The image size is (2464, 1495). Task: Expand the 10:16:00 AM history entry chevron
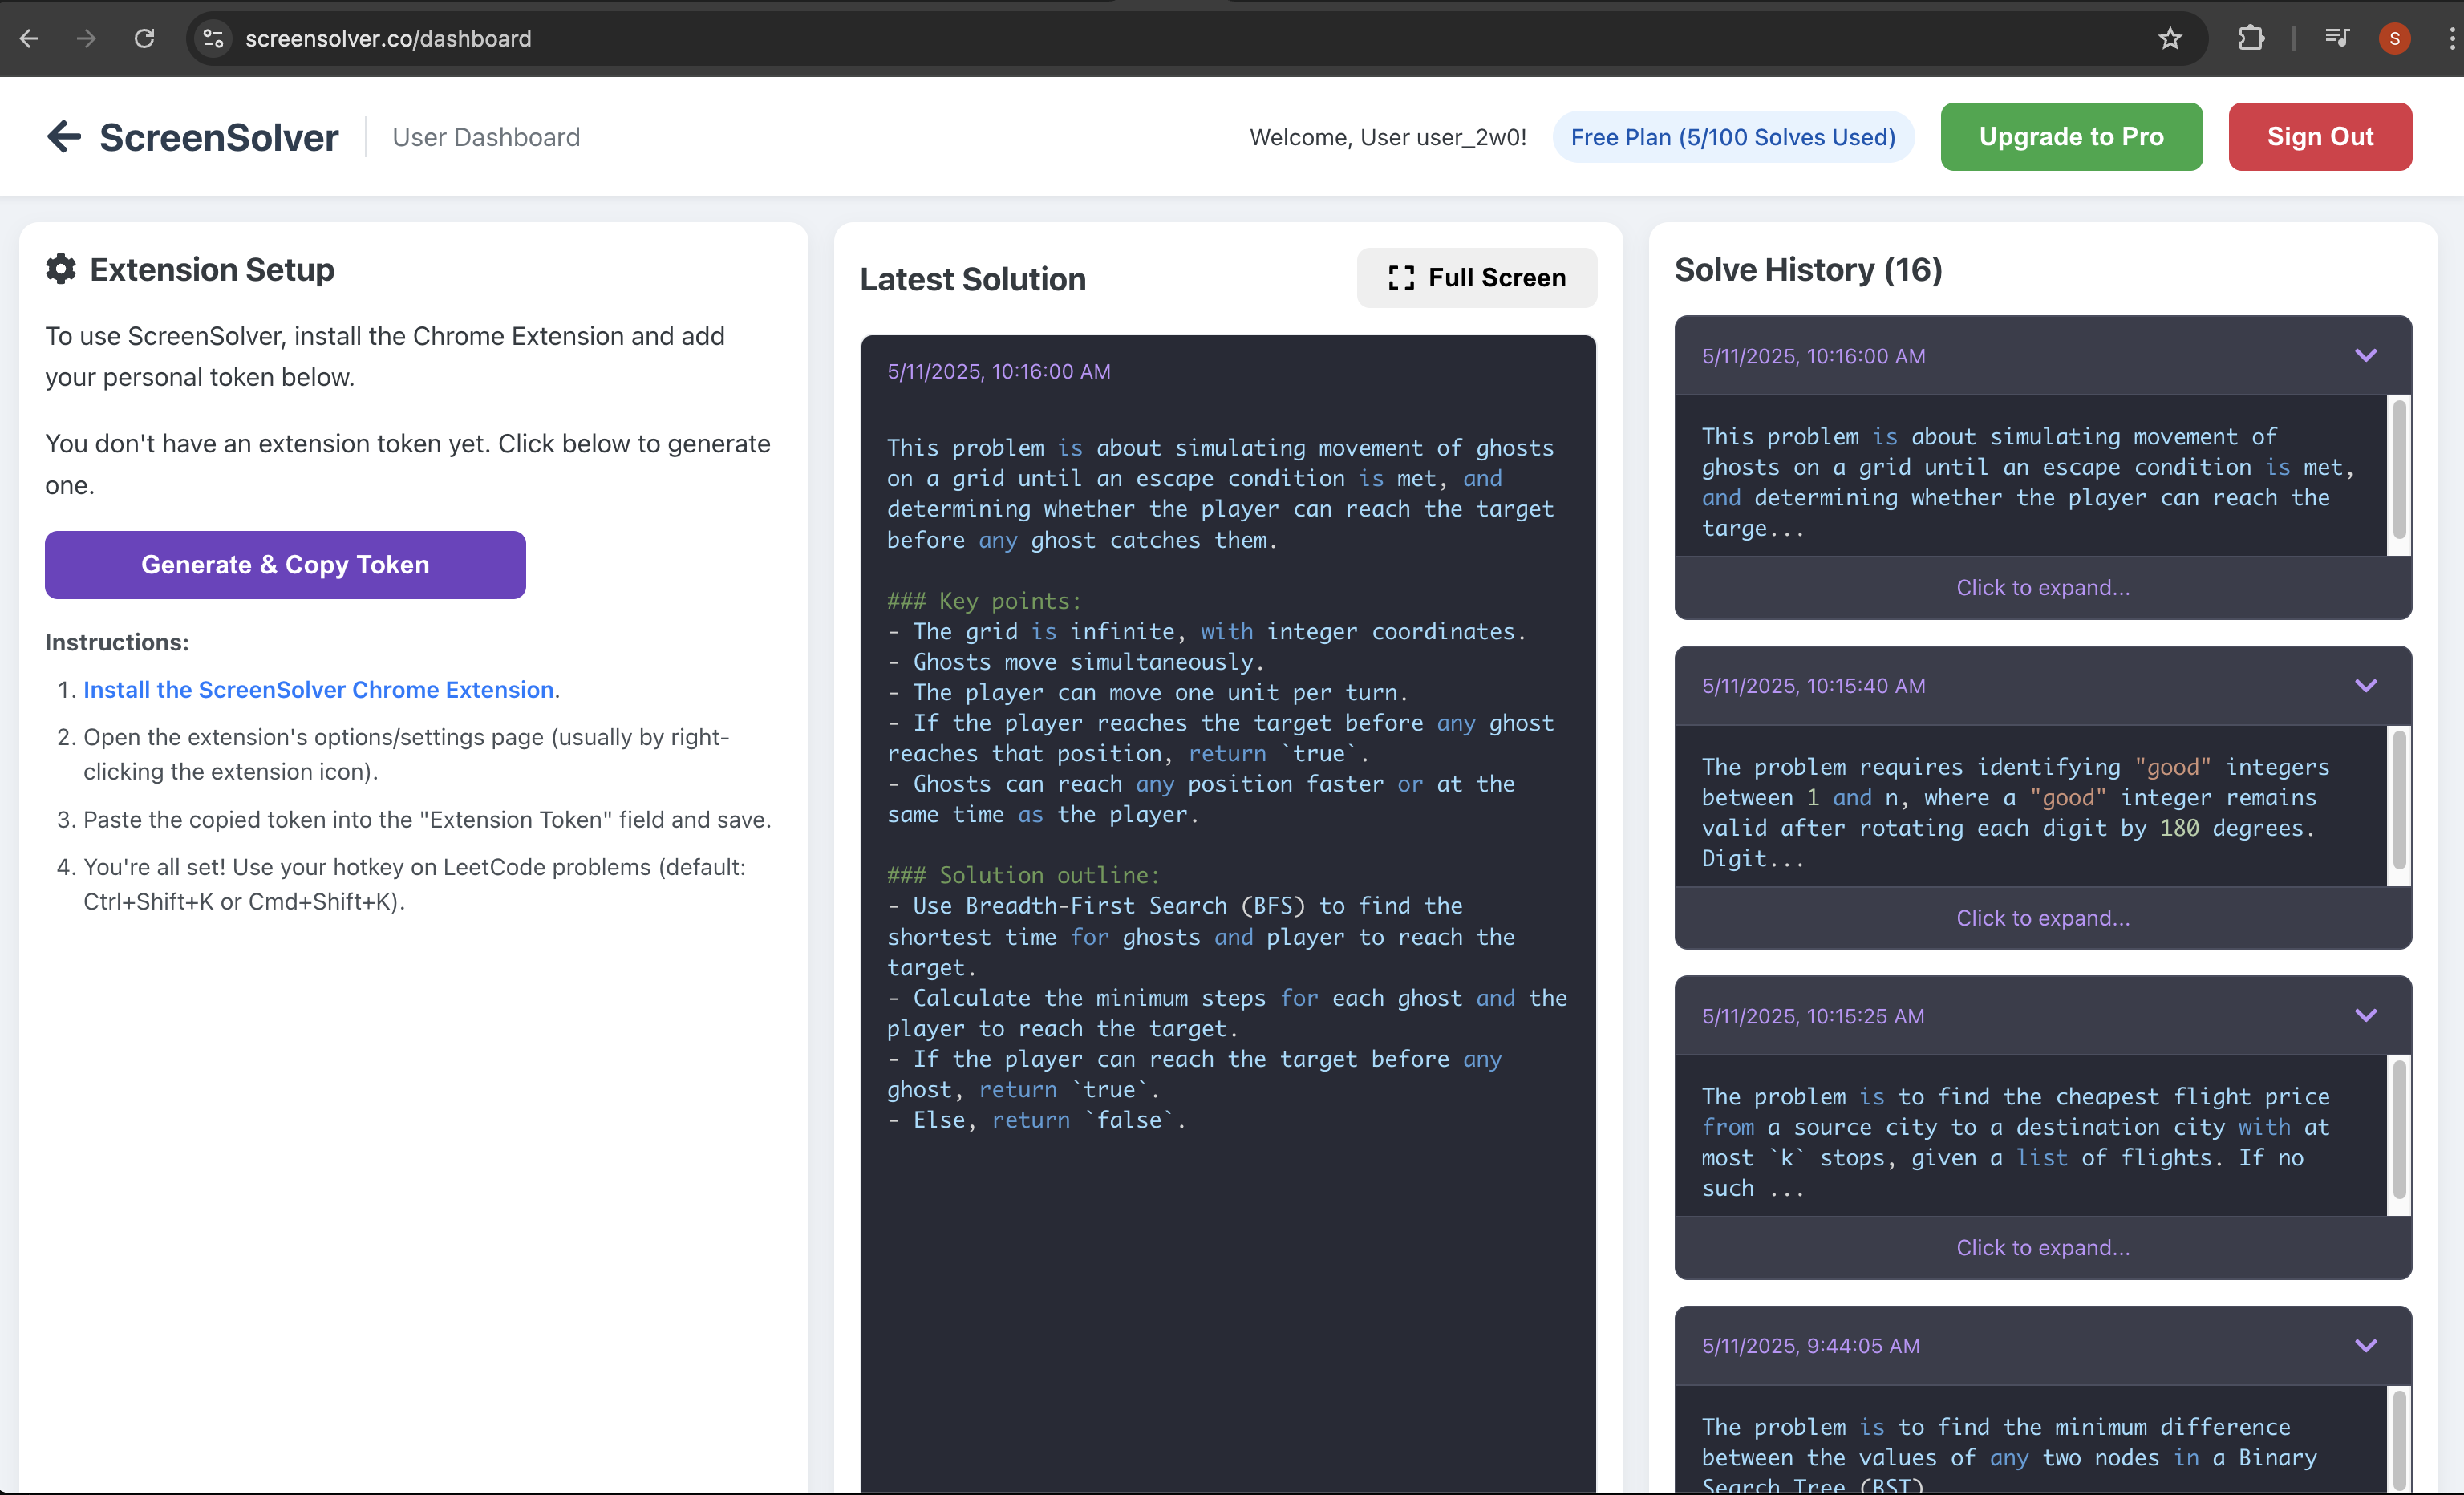(x=2365, y=355)
